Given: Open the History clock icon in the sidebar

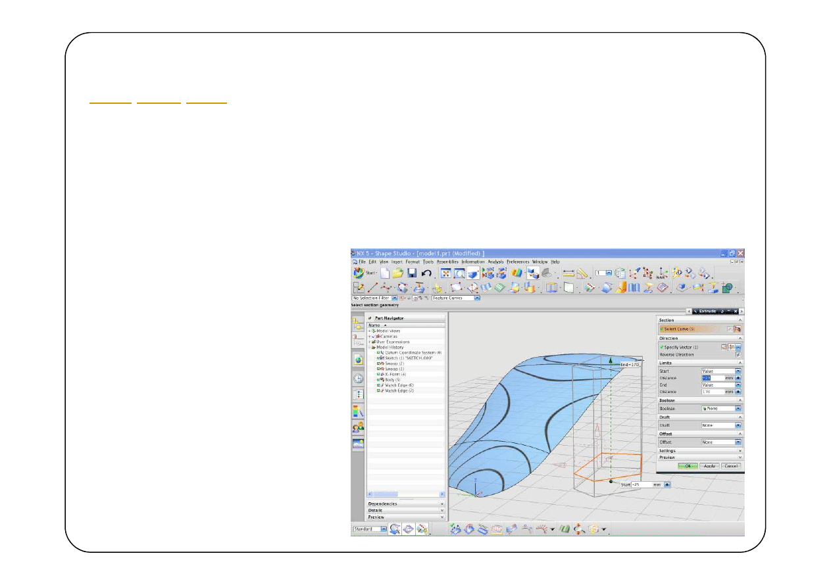Looking at the screenshot, I should (x=358, y=378).
